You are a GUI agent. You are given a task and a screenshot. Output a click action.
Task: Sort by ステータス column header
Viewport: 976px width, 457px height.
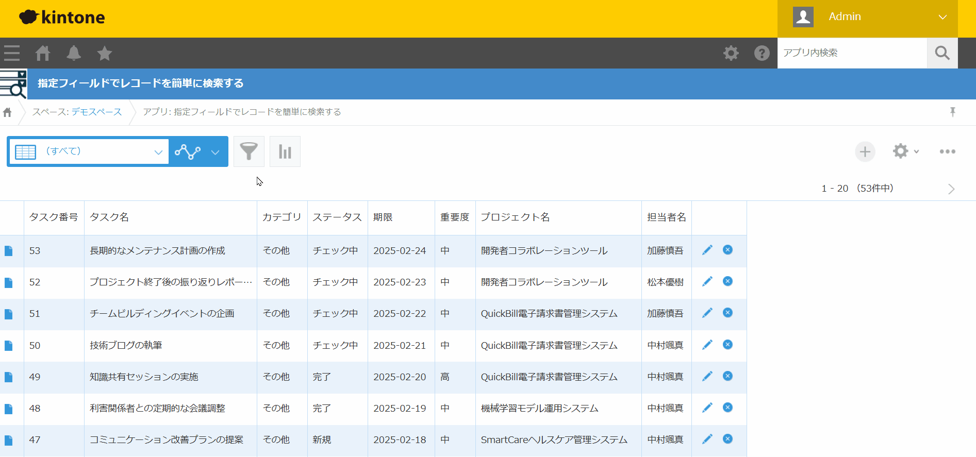(x=337, y=217)
